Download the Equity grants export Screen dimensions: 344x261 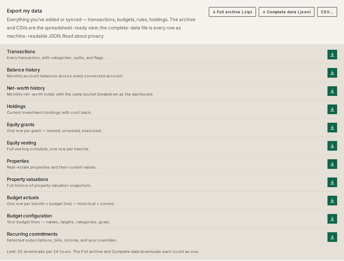coord(332,127)
